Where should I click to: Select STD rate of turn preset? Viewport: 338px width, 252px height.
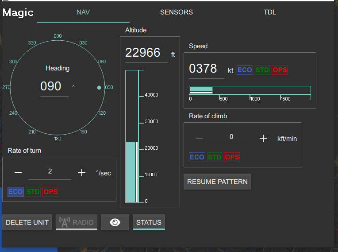point(33,192)
